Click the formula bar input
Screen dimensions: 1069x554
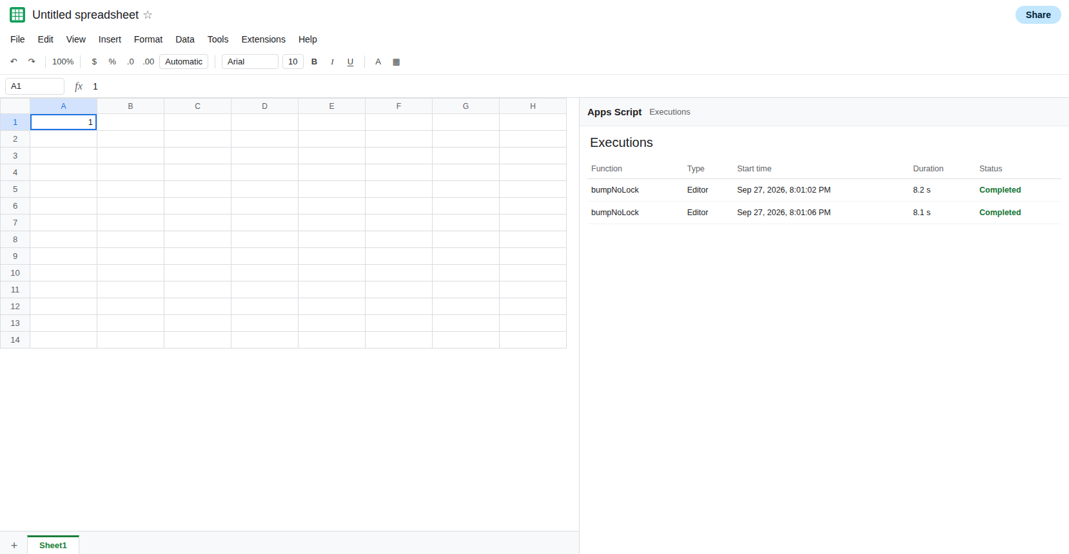pyautogui.click(x=577, y=86)
